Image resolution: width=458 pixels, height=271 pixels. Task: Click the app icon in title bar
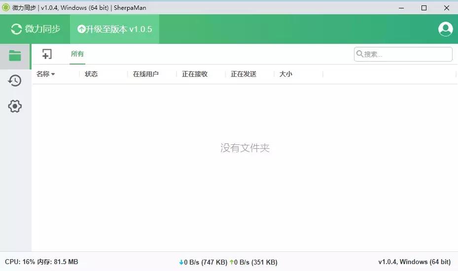click(6, 7)
